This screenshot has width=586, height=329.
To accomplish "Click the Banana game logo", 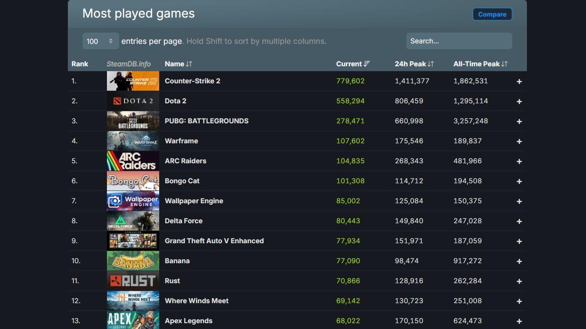I will [x=133, y=261].
